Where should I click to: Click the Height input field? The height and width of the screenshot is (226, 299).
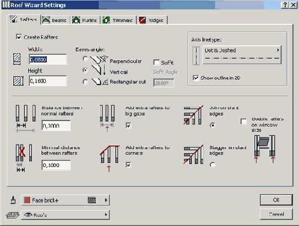coord(48,81)
